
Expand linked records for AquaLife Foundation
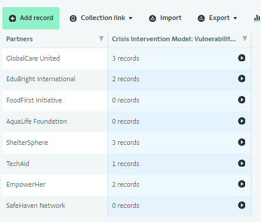pos(242,121)
